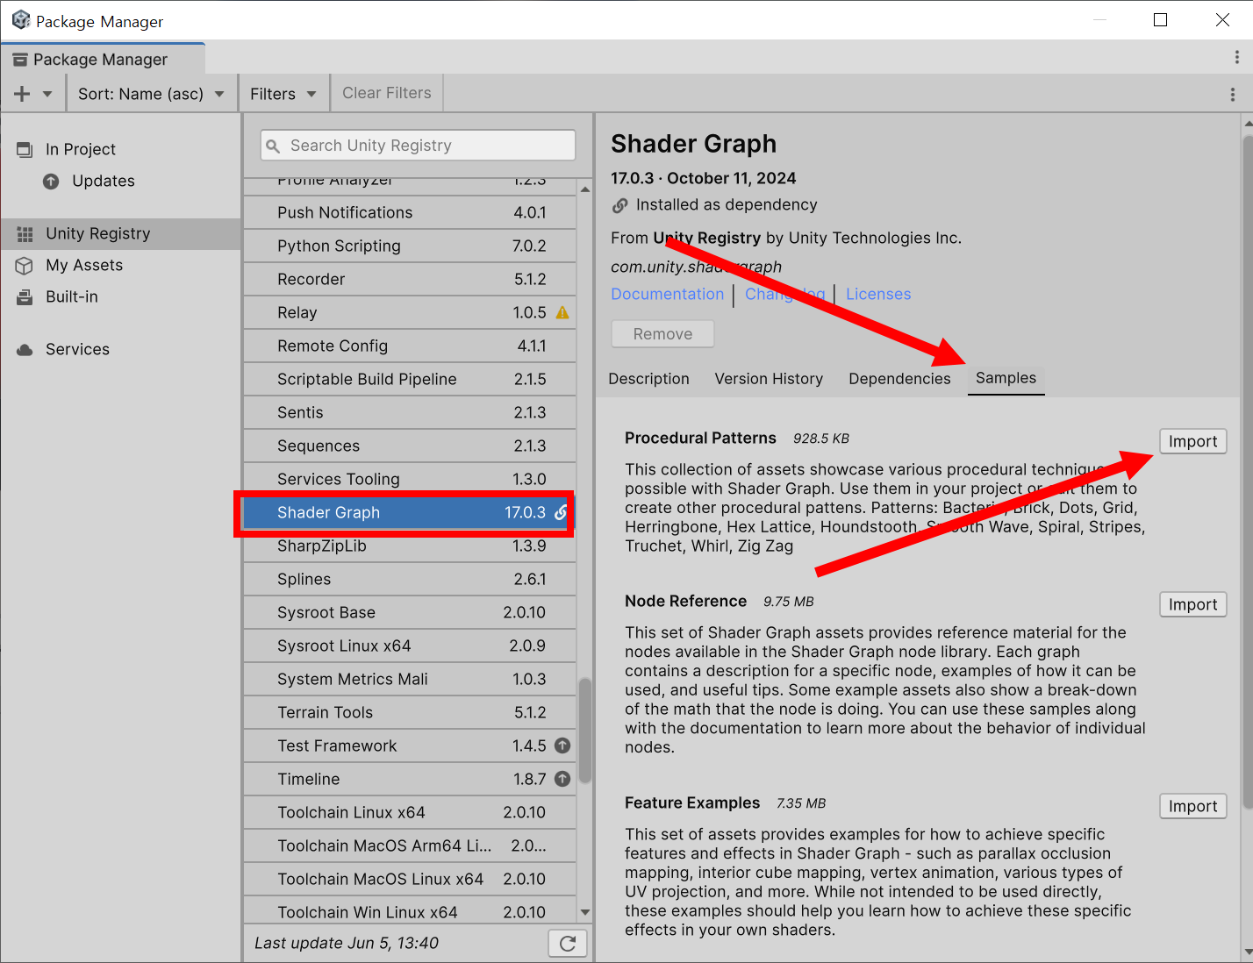Select the Relay package
1253x963 pixels.
coord(409,312)
